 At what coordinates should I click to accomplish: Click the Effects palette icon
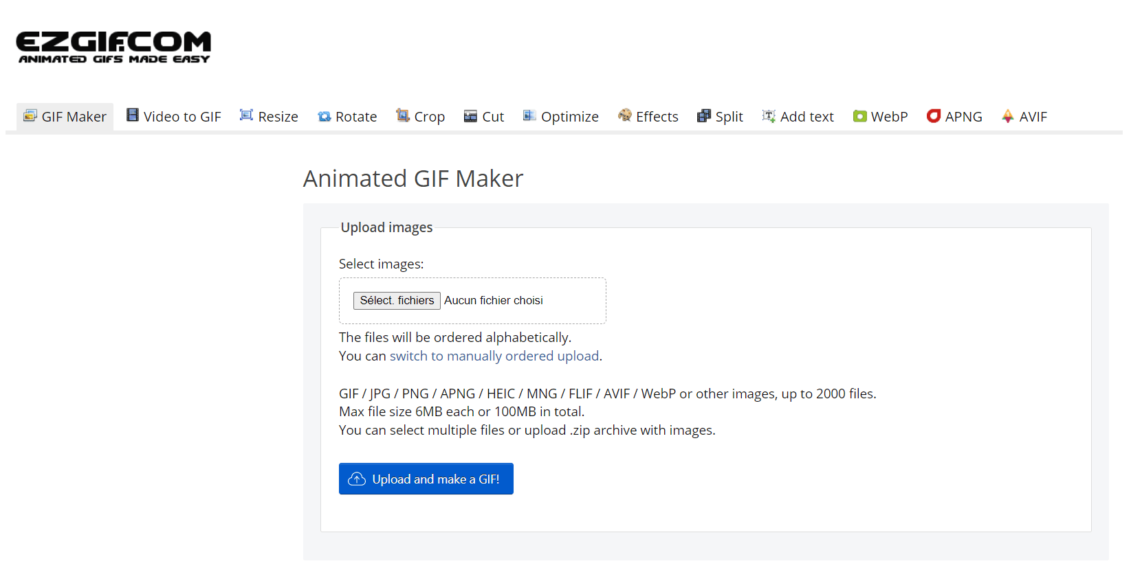[x=625, y=115]
